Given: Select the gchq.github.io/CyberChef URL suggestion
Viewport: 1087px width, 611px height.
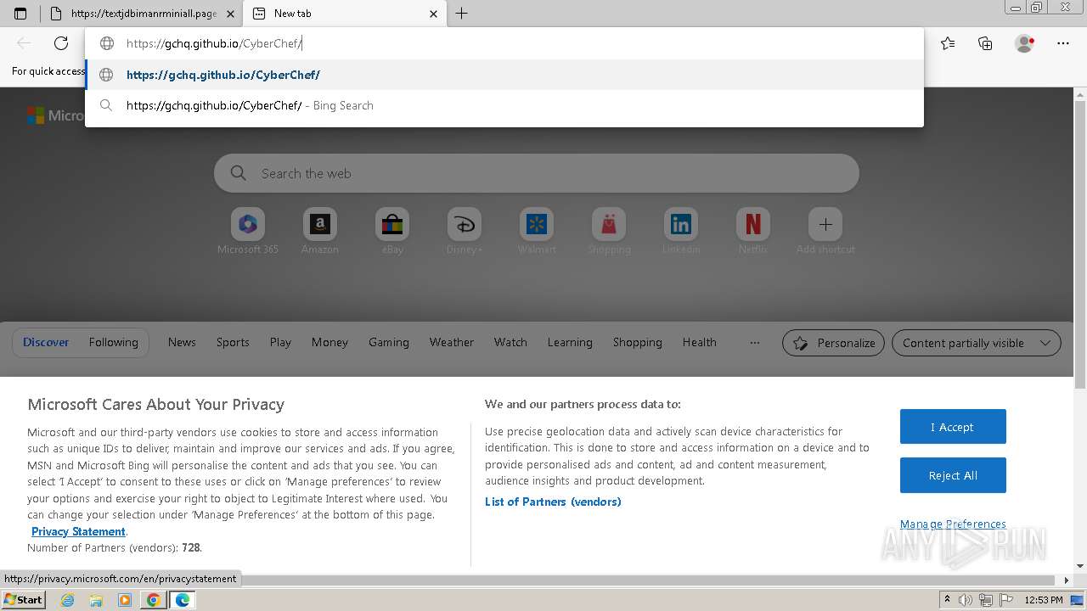Looking at the screenshot, I should pyautogui.click(x=504, y=75).
